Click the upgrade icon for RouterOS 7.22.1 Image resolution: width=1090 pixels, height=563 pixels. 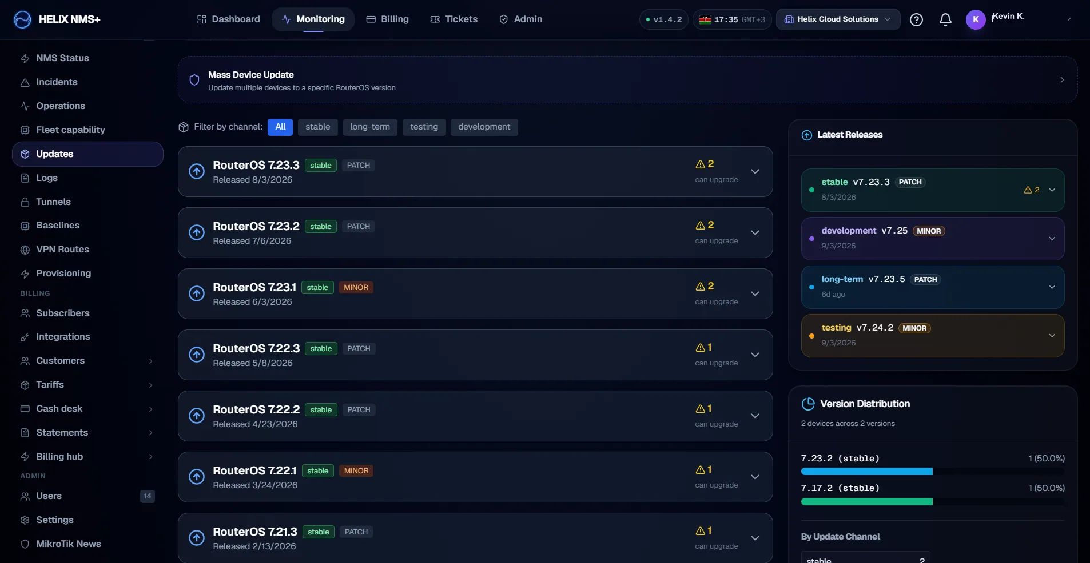(x=197, y=477)
